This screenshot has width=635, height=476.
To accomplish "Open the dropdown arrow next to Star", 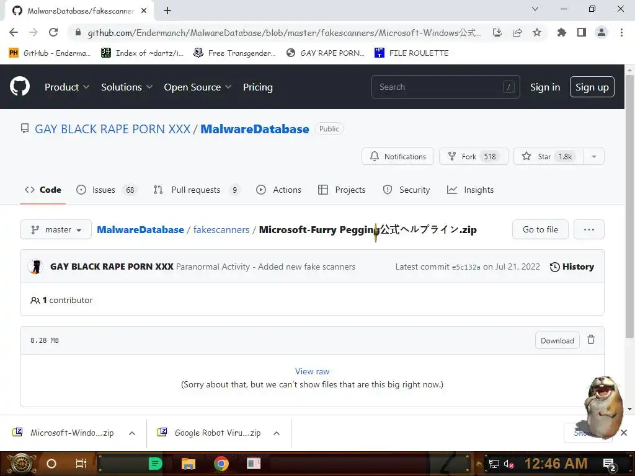I will (594, 157).
